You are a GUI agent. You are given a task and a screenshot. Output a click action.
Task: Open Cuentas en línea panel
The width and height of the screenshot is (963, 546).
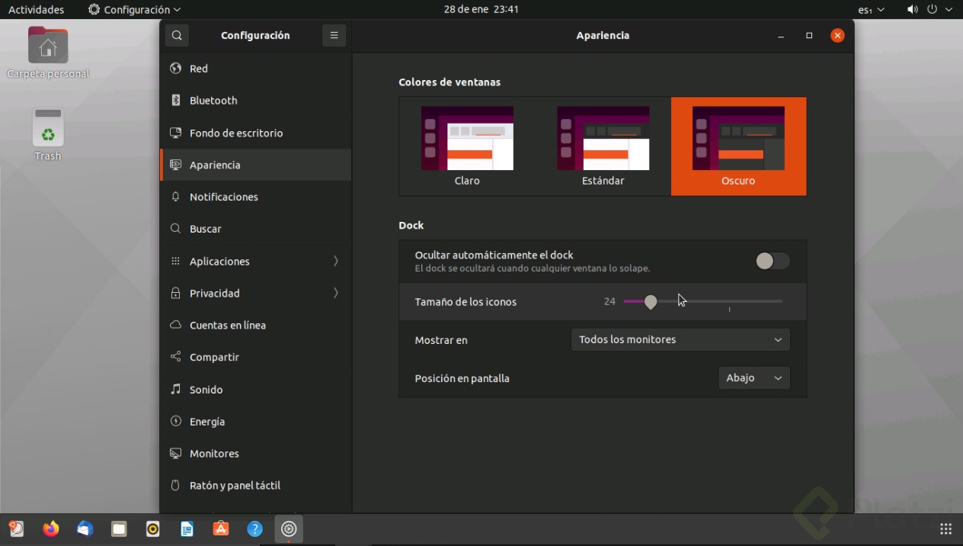click(256, 325)
